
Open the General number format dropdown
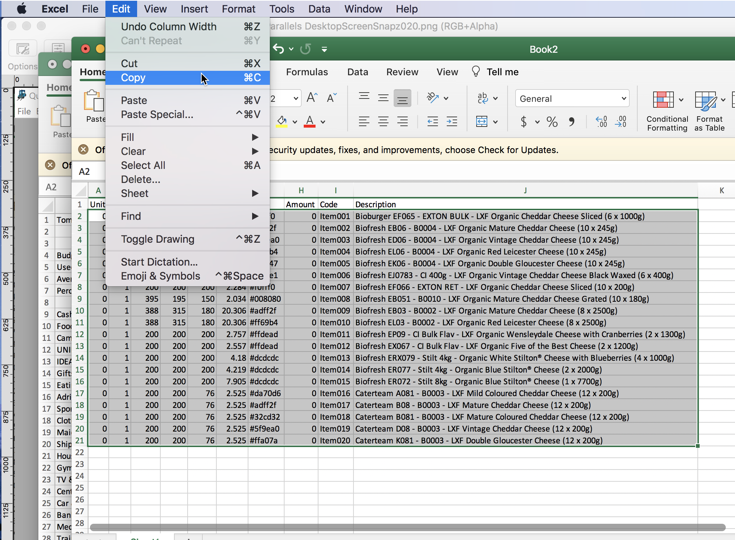pos(572,98)
